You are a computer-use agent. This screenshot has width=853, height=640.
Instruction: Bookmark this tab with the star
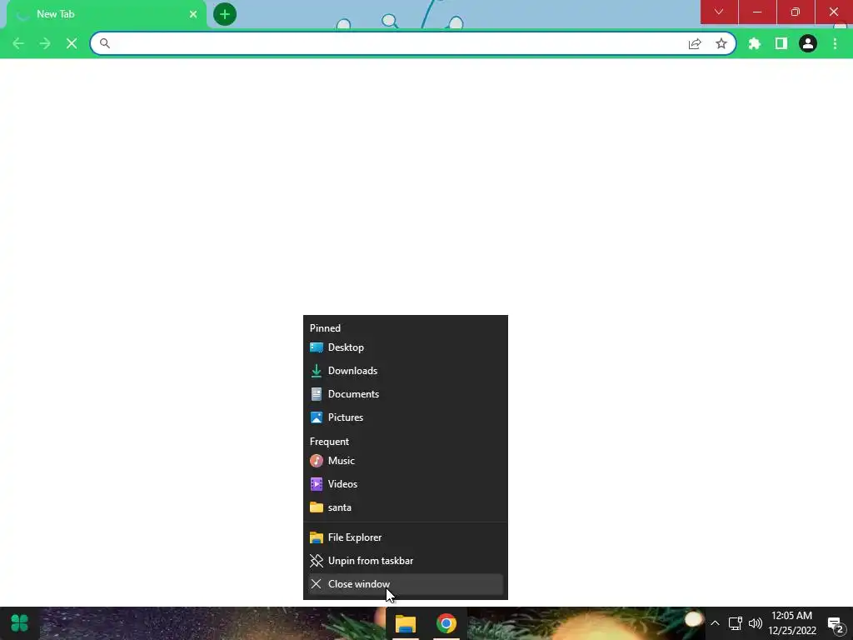point(721,43)
